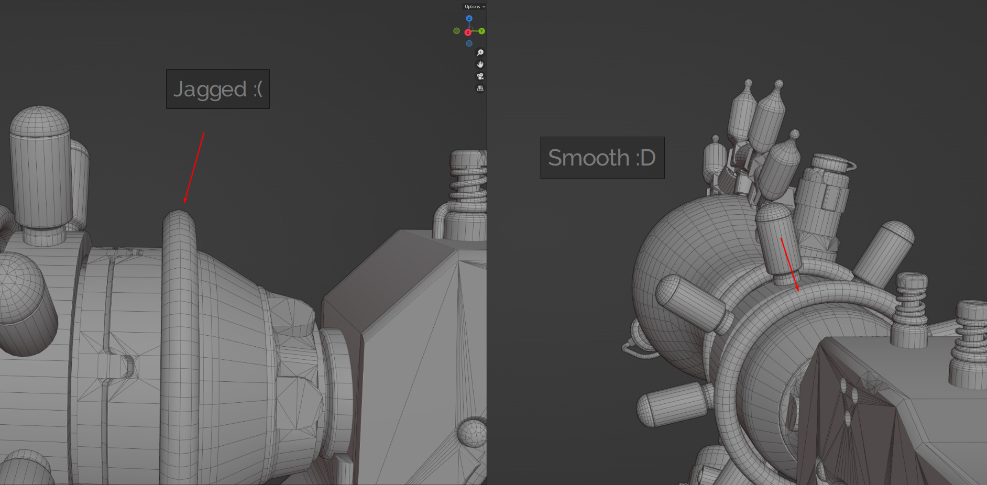The height and width of the screenshot is (485, 987).
Task: Toggle the camera view icon
Action: (480, 76)
